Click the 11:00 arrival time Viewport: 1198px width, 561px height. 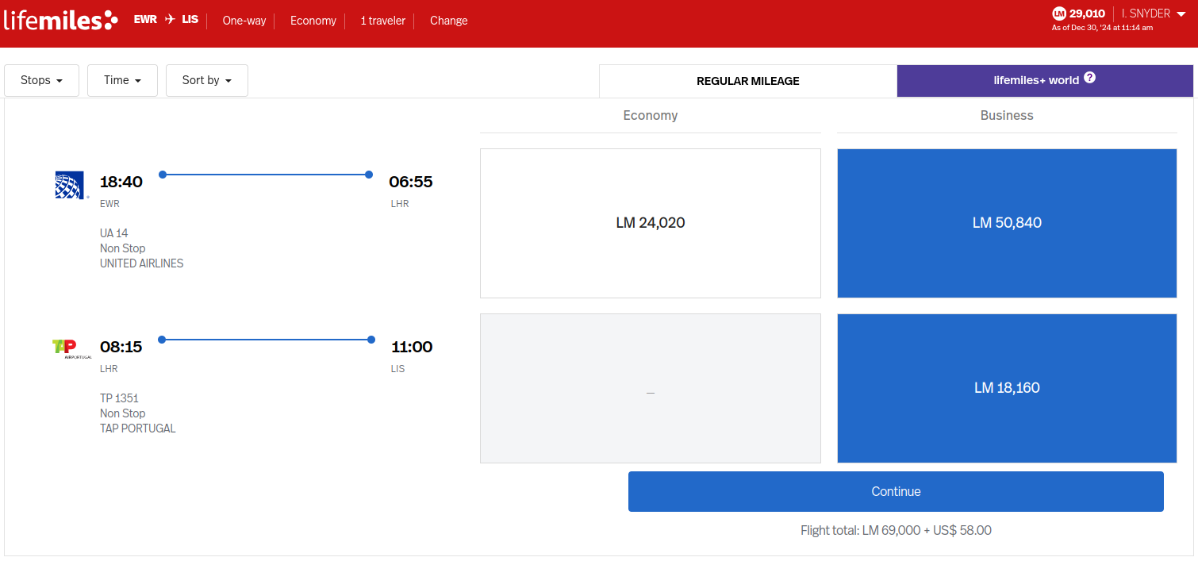[412, 347]
